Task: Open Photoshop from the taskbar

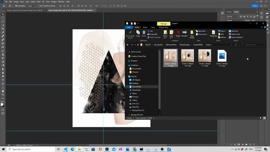Action: point(107,149)
